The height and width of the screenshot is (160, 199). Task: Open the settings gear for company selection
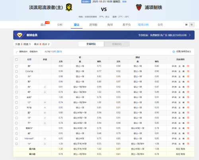click(x=174, y=52)
